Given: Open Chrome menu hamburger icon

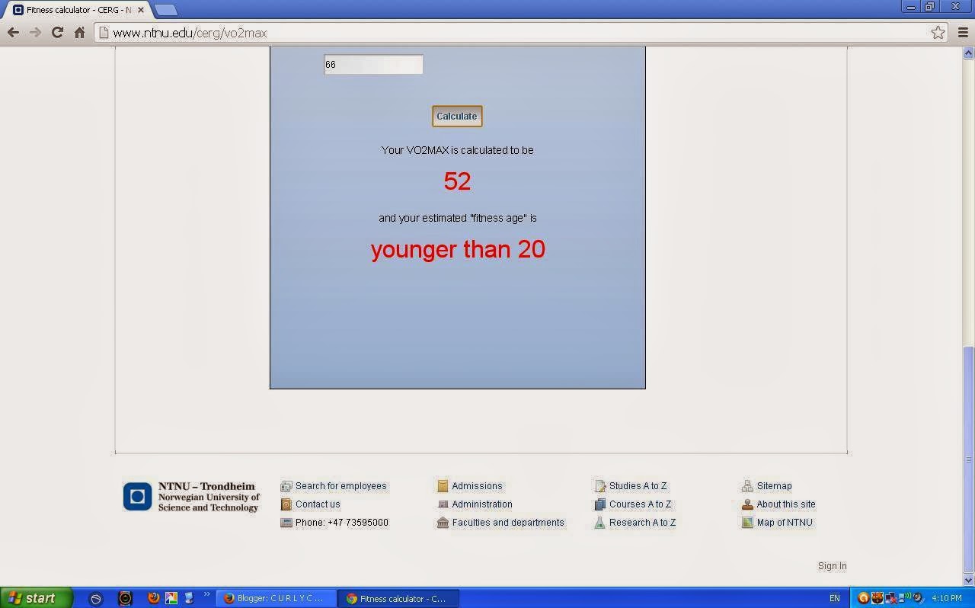Looking at the screenshot, I should pyautogui.click(x=962, y=32).
